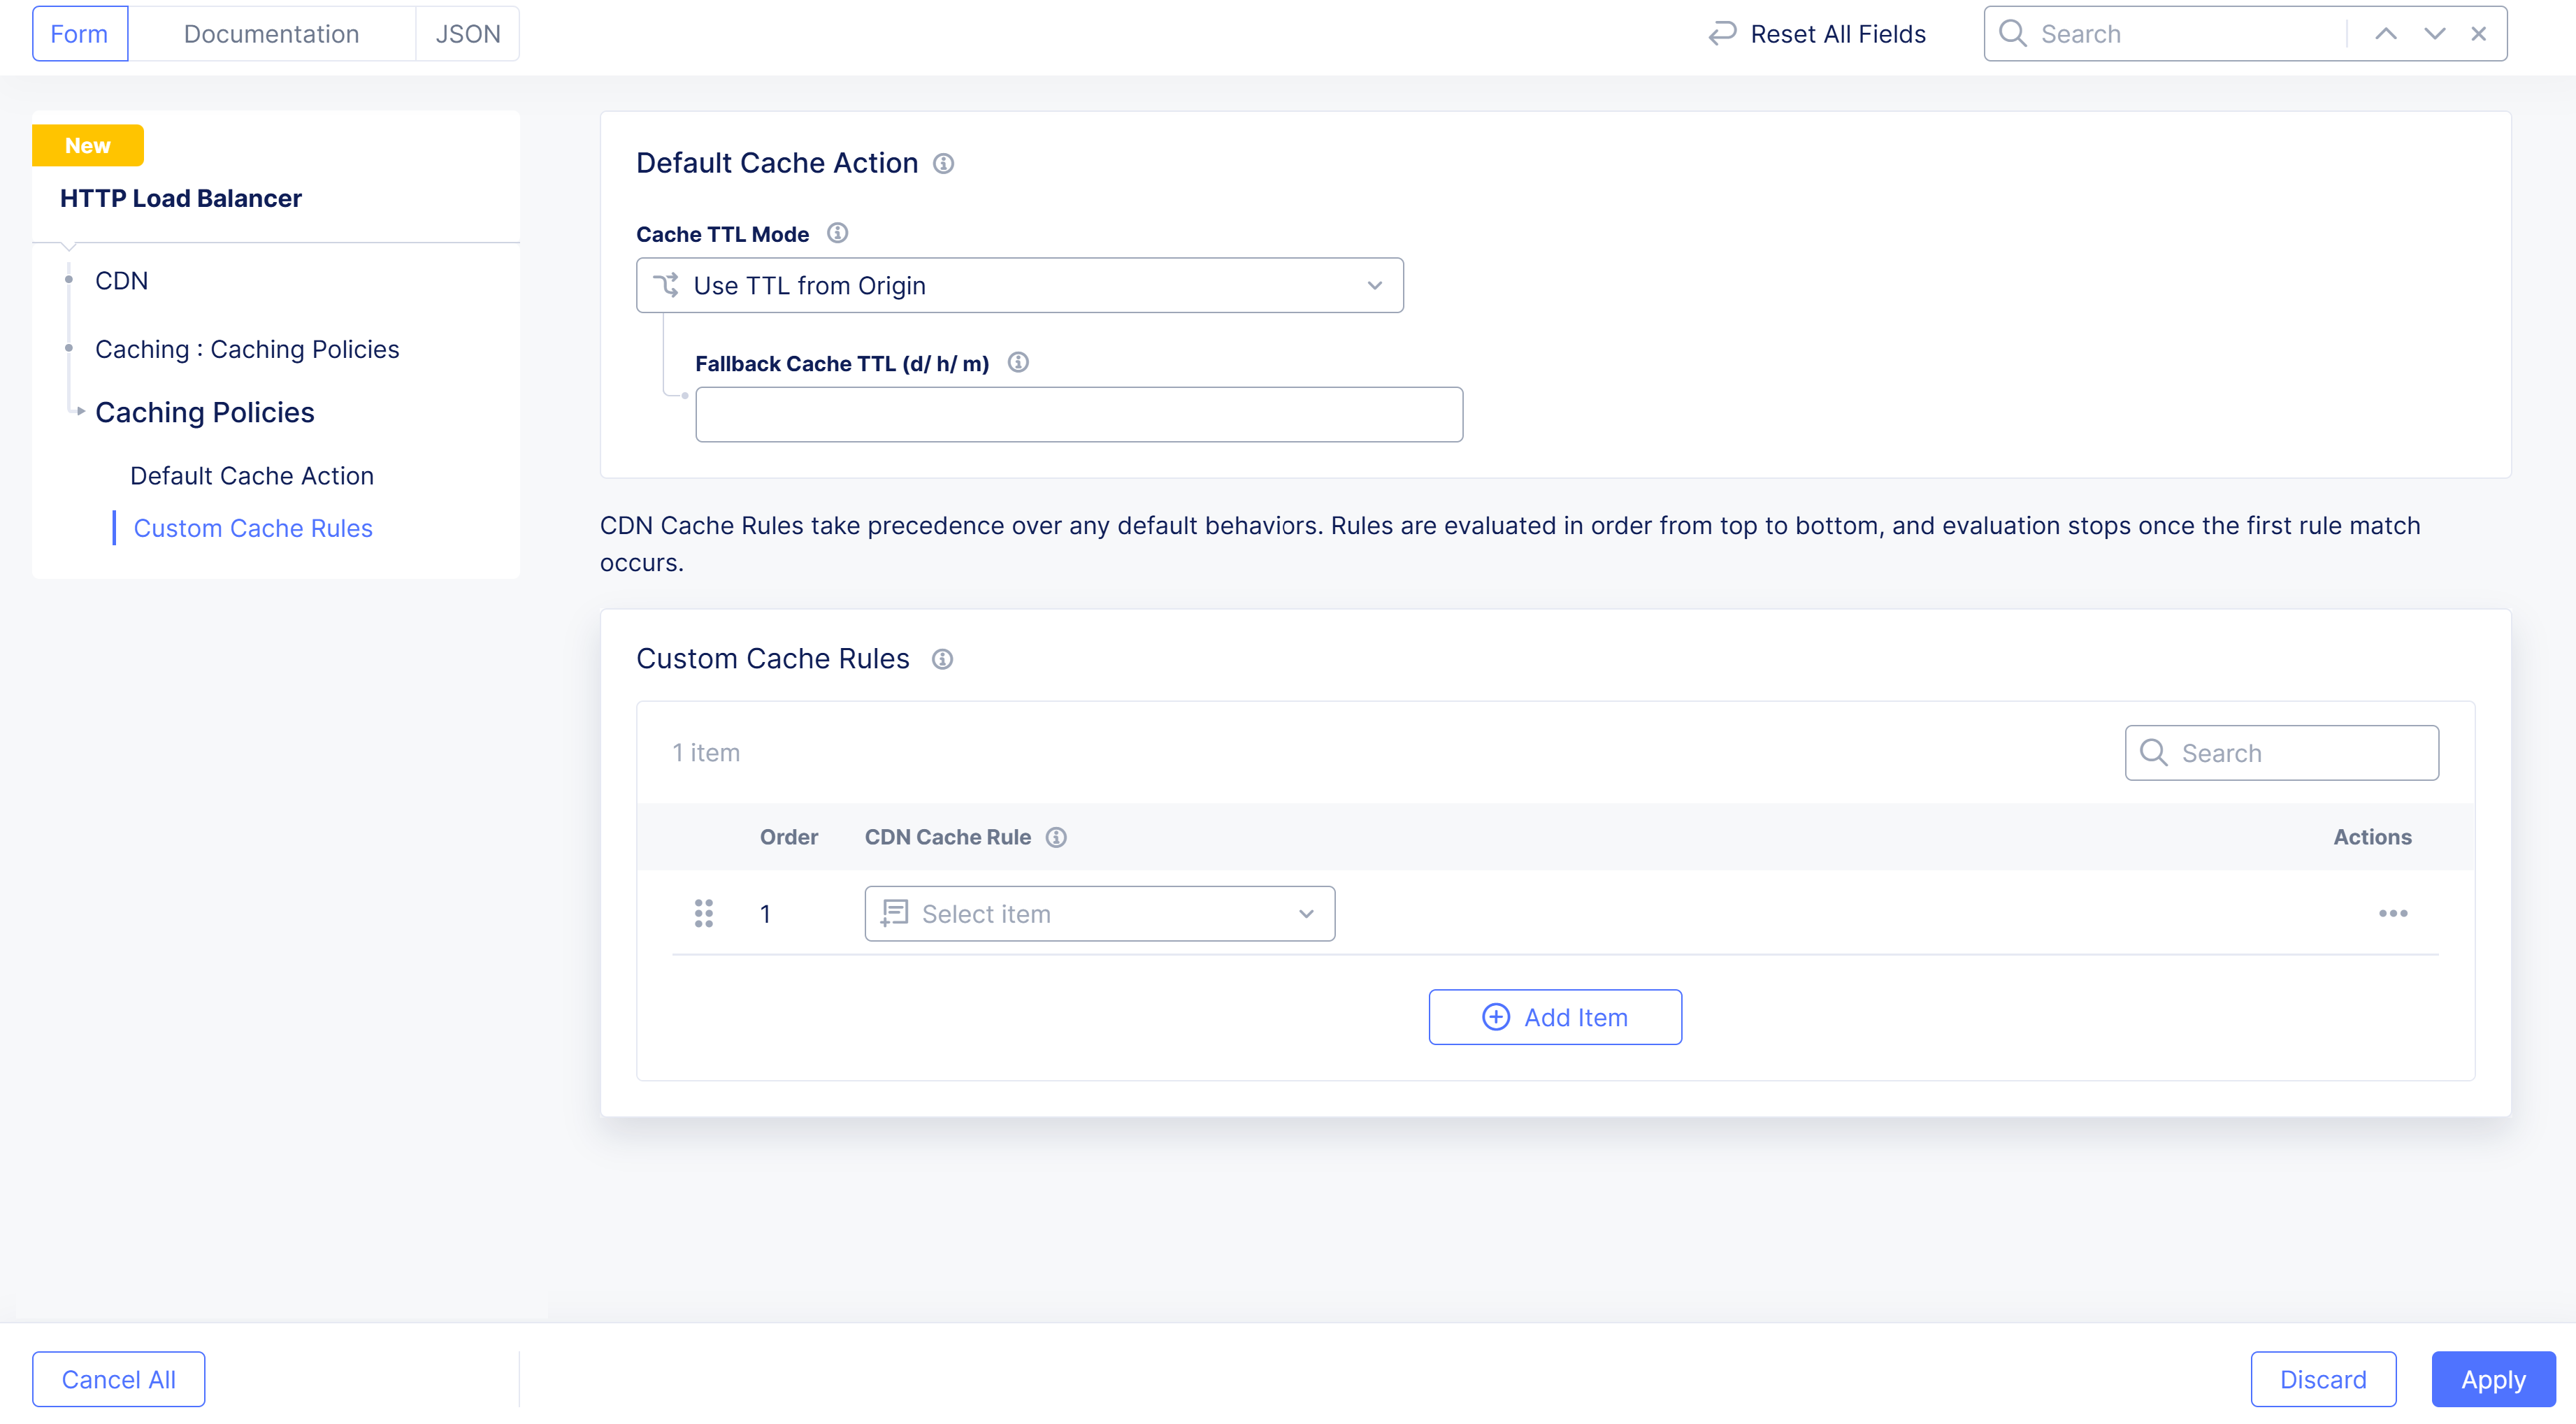Open Cache TTL Mode dropdown
This screenshot has height=1424, width=2576.
coord(1019,285)
